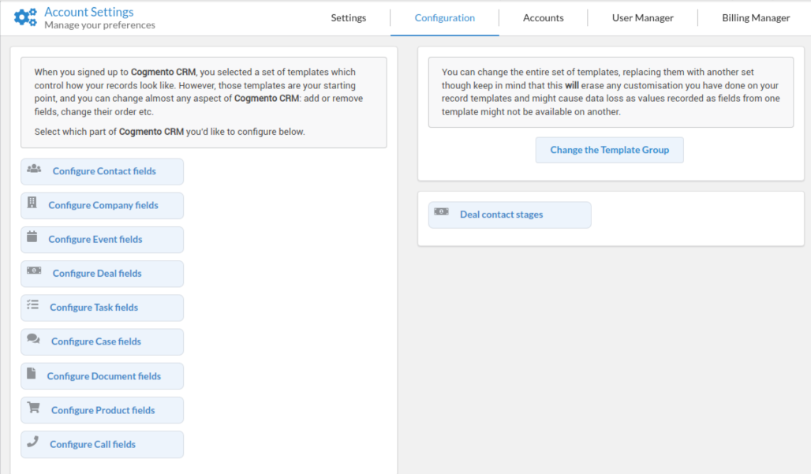The image size is (811, 474).
Task: Click the phone icon on Configure Call fields
Action: click(32, 443)
